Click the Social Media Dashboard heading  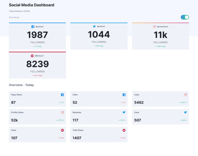tap(32, 5)
